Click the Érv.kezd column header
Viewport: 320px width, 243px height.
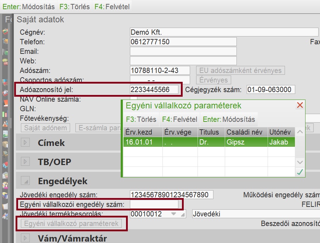tap(143, 132)
